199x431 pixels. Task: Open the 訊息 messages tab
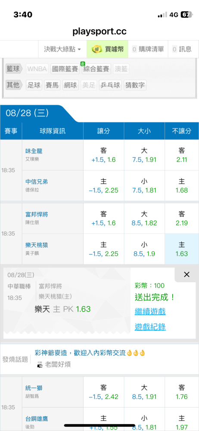[x=182, y=49]
